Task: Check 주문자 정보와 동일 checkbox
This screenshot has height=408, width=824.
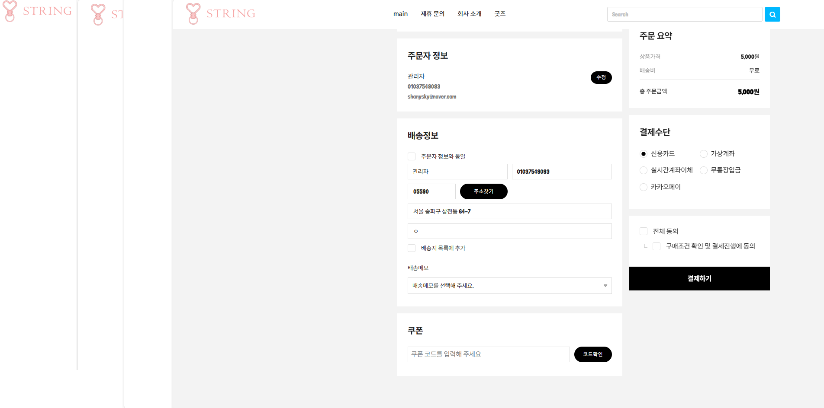Action: coord(412,156)
